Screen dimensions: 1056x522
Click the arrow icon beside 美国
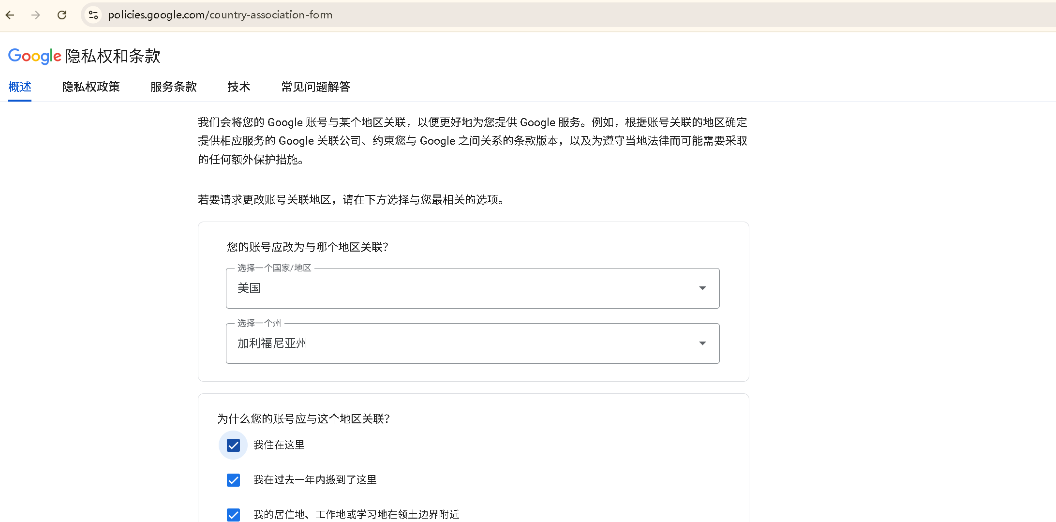click(x=702, y=288)
